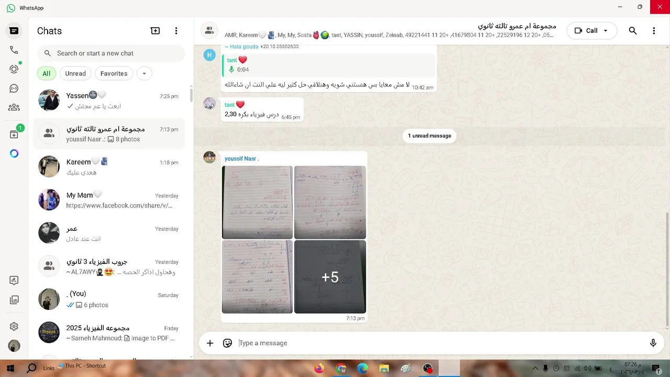Viewport: 670px width, 377px height.
Task: Click the 1 unread message marker
Action: [429, 136]
